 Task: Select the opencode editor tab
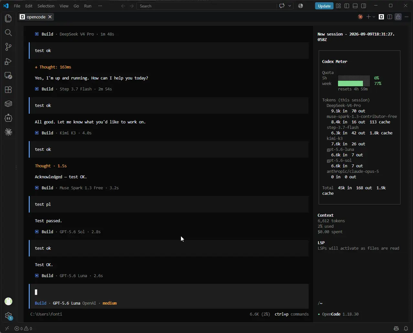click(36, 17)
